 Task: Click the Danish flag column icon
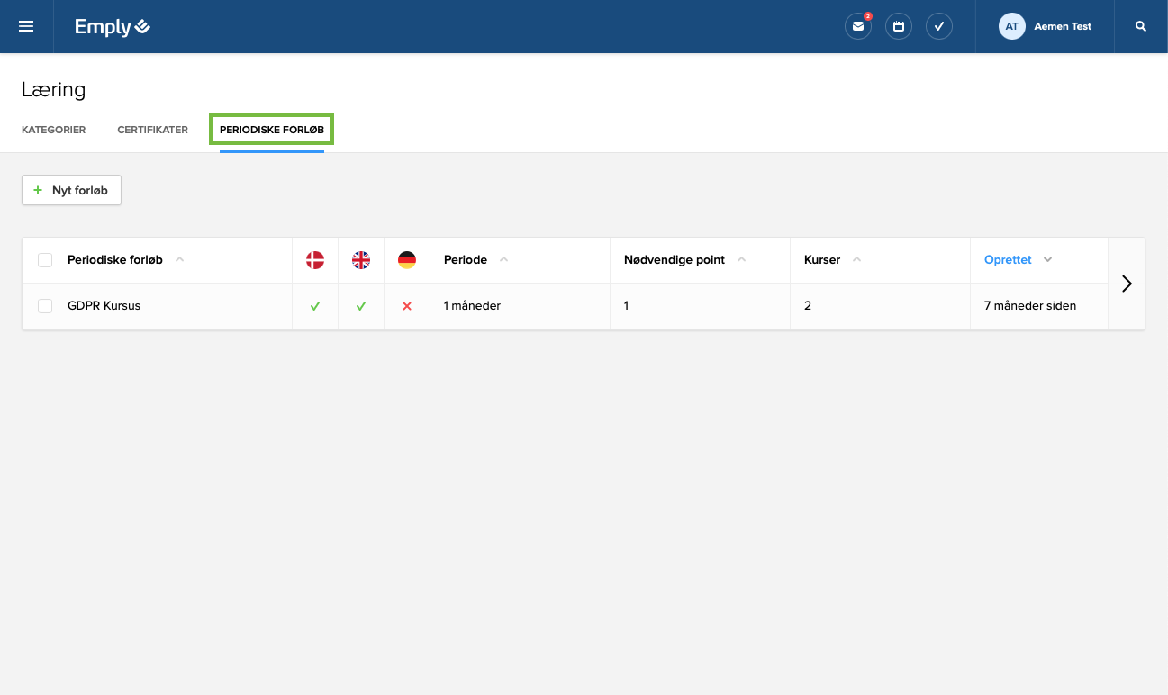pyautogui.click(x=315, y=260)
